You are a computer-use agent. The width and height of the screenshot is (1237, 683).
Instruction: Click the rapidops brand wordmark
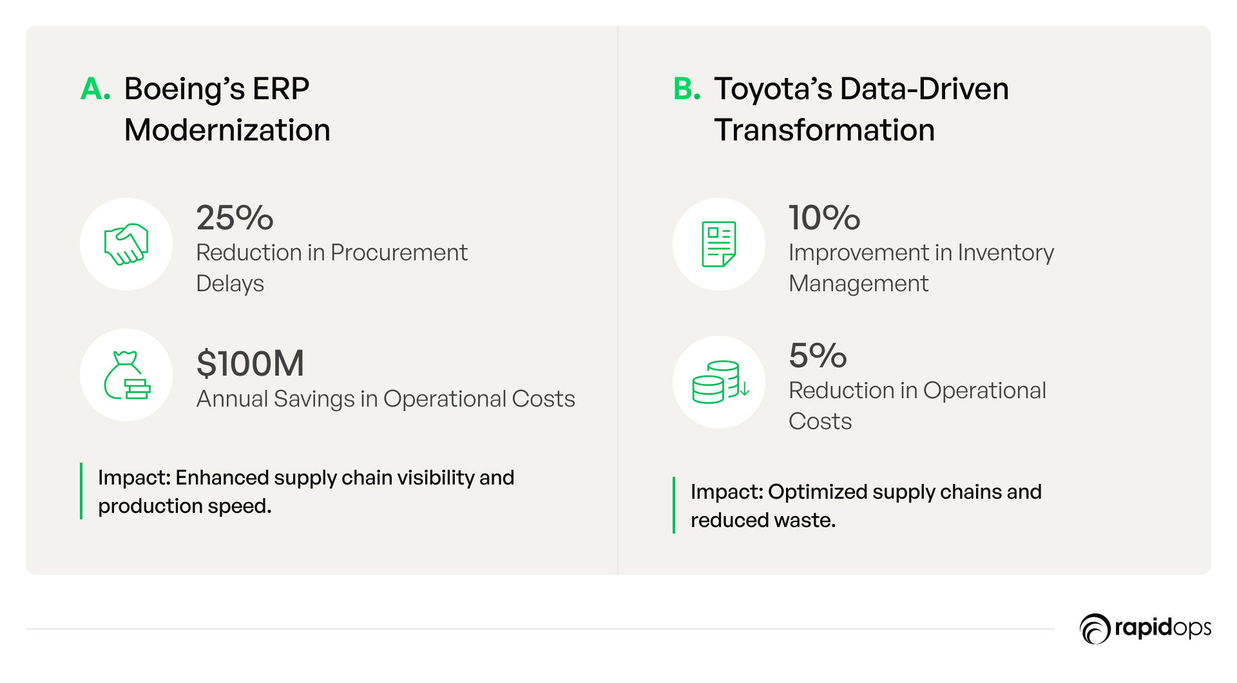[1163, 628]
